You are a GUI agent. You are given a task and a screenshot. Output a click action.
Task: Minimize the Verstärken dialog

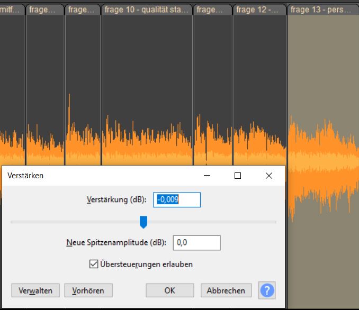pyautogui.click(x=207, y=176)
